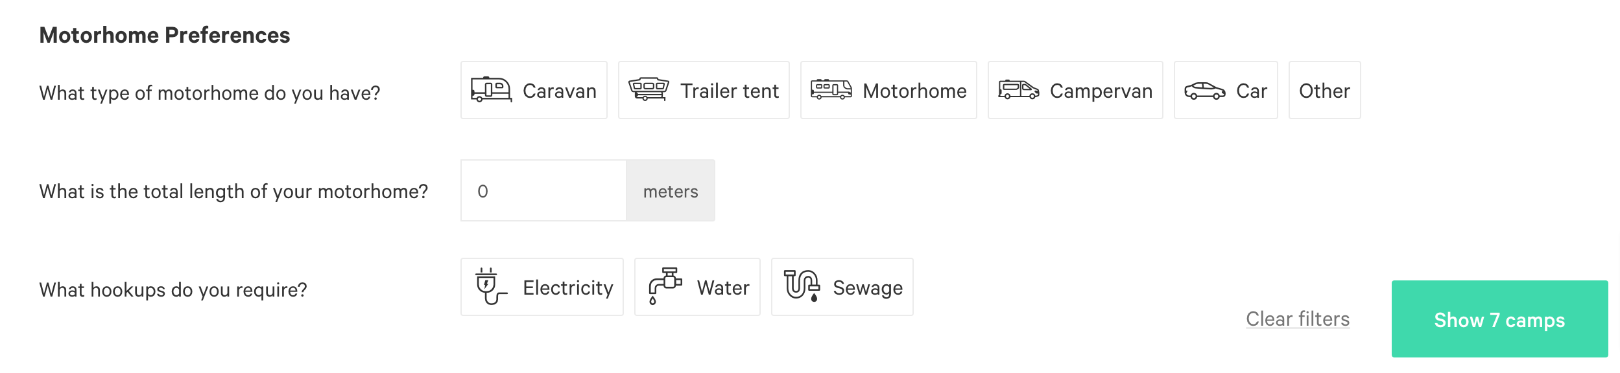Click the water tap icon

[665, 286]
